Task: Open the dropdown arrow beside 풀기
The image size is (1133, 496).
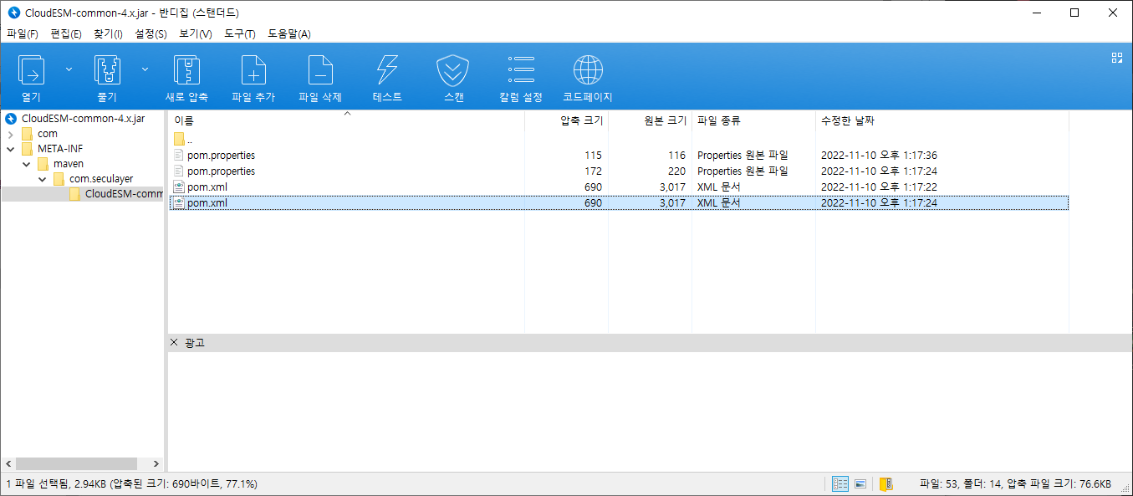Action: tap(145, 69)
